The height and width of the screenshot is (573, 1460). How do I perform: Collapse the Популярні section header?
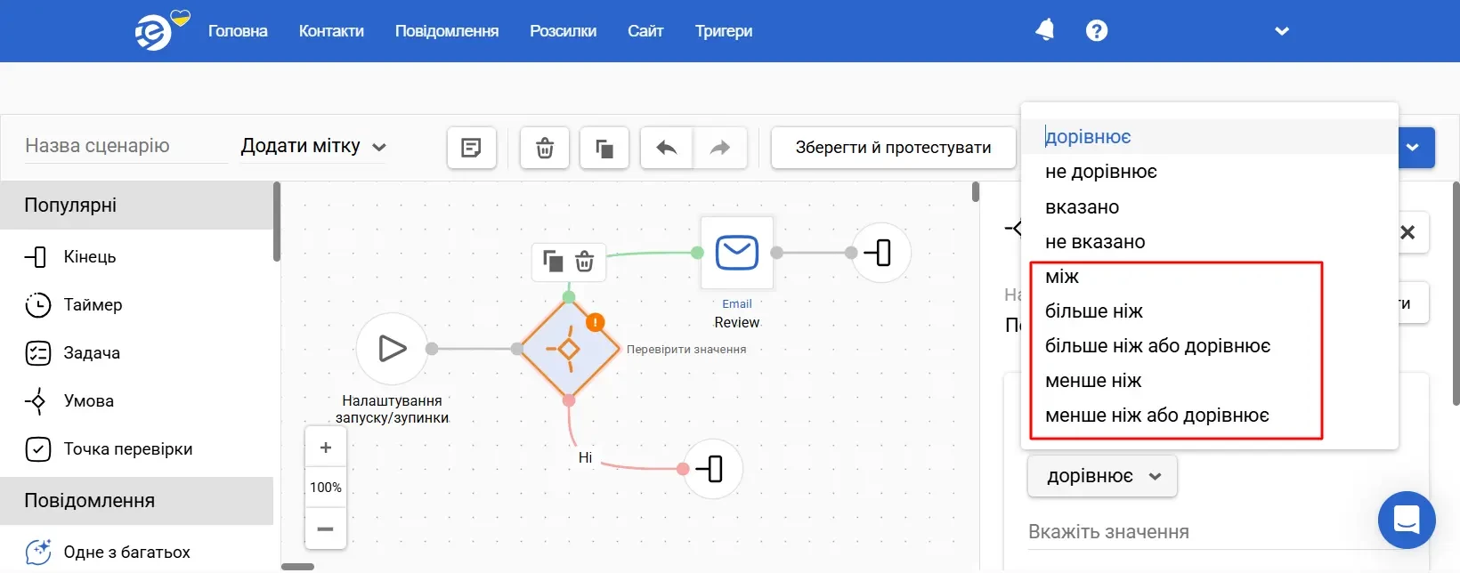(x=136, y=206)
